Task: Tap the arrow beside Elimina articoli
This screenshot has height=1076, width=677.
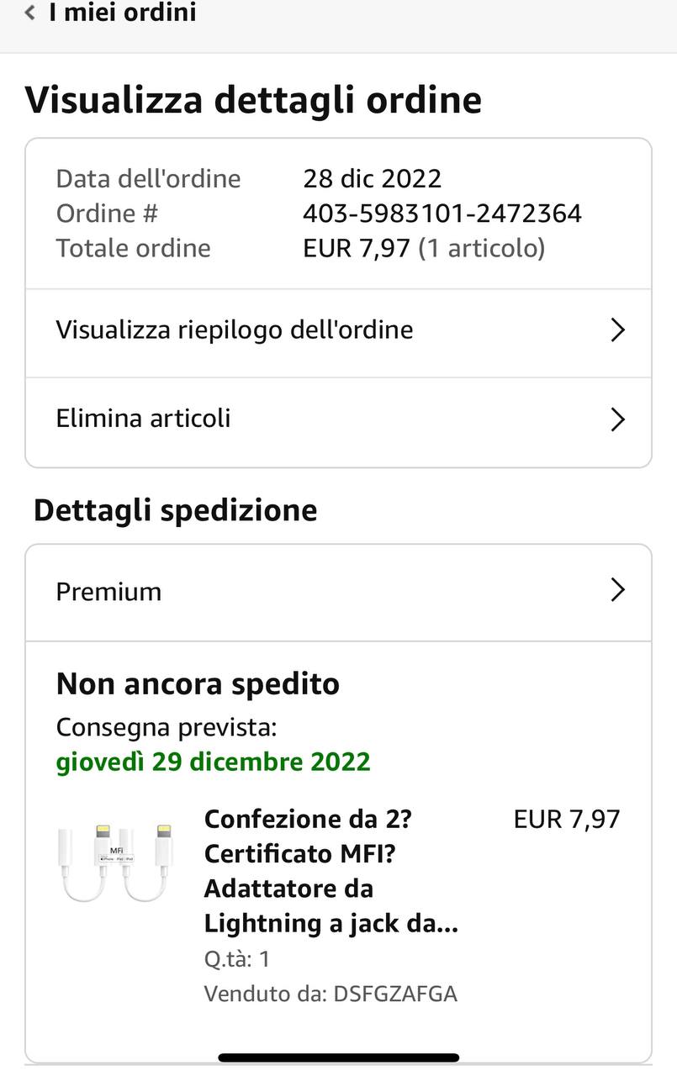Action: [x=618, y=419]
